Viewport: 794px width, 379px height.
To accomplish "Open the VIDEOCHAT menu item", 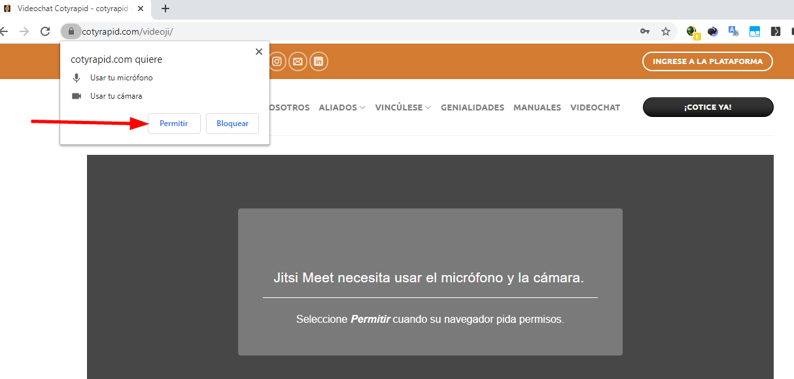I will (x=595, y=107).
